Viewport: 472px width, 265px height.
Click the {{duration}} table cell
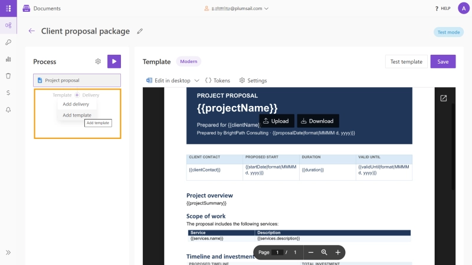pos(327,172)
